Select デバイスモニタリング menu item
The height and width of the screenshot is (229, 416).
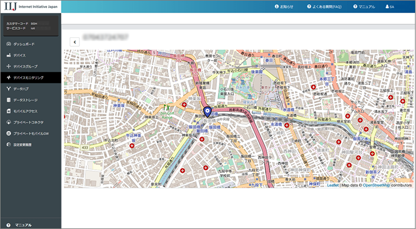[x=30, y=78]
